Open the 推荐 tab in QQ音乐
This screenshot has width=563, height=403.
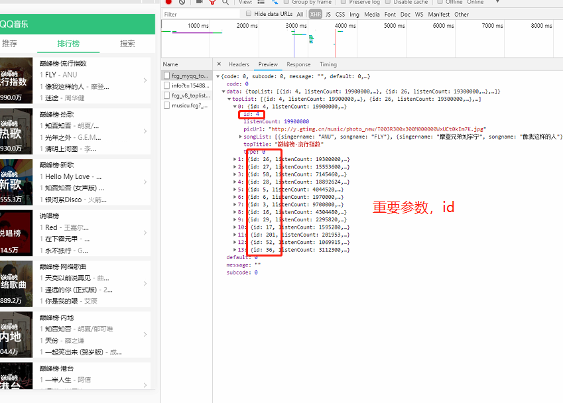(9, 44)
